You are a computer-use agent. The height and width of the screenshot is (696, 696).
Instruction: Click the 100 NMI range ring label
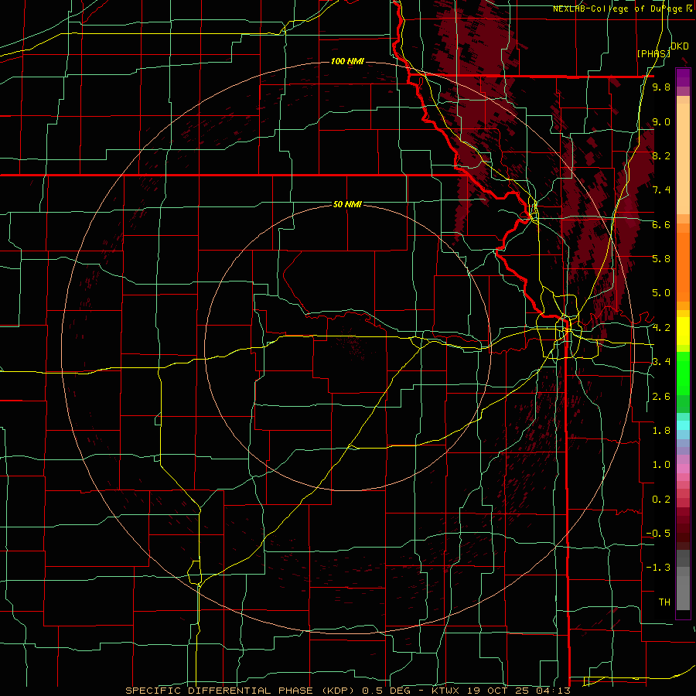click(x=347, y=61)
